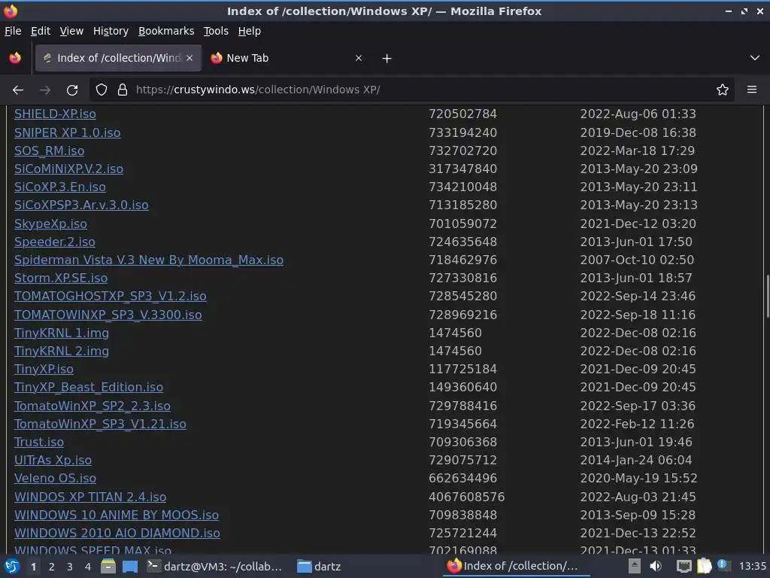Open the taskbar application launcher menu
Image resolution: width=770 pixels, height=578 pixels.
click(12, 567)
